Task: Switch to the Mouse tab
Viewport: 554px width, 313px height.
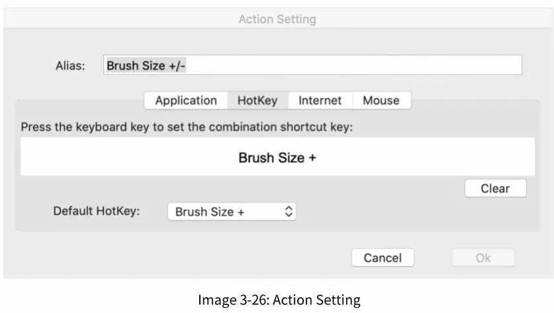Action: point(381,101)
